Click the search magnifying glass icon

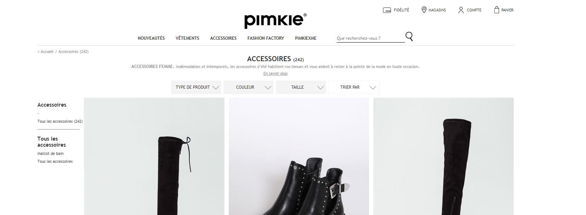point(409,36)
